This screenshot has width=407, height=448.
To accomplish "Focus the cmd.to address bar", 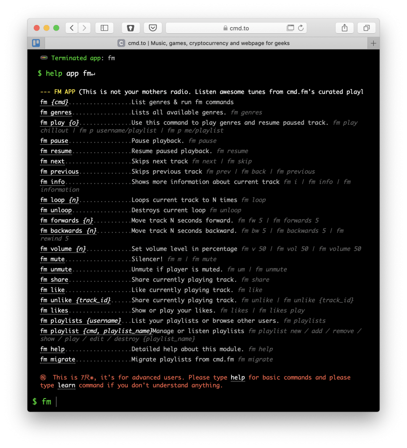I will (236, 28).
